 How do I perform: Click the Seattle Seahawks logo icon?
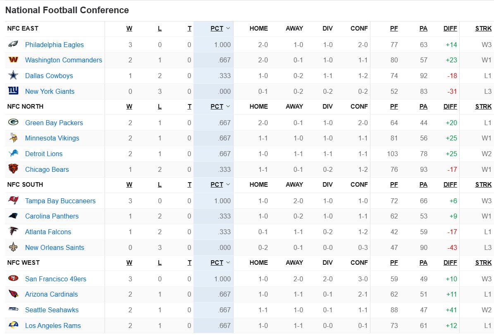[x=13, y=309]
